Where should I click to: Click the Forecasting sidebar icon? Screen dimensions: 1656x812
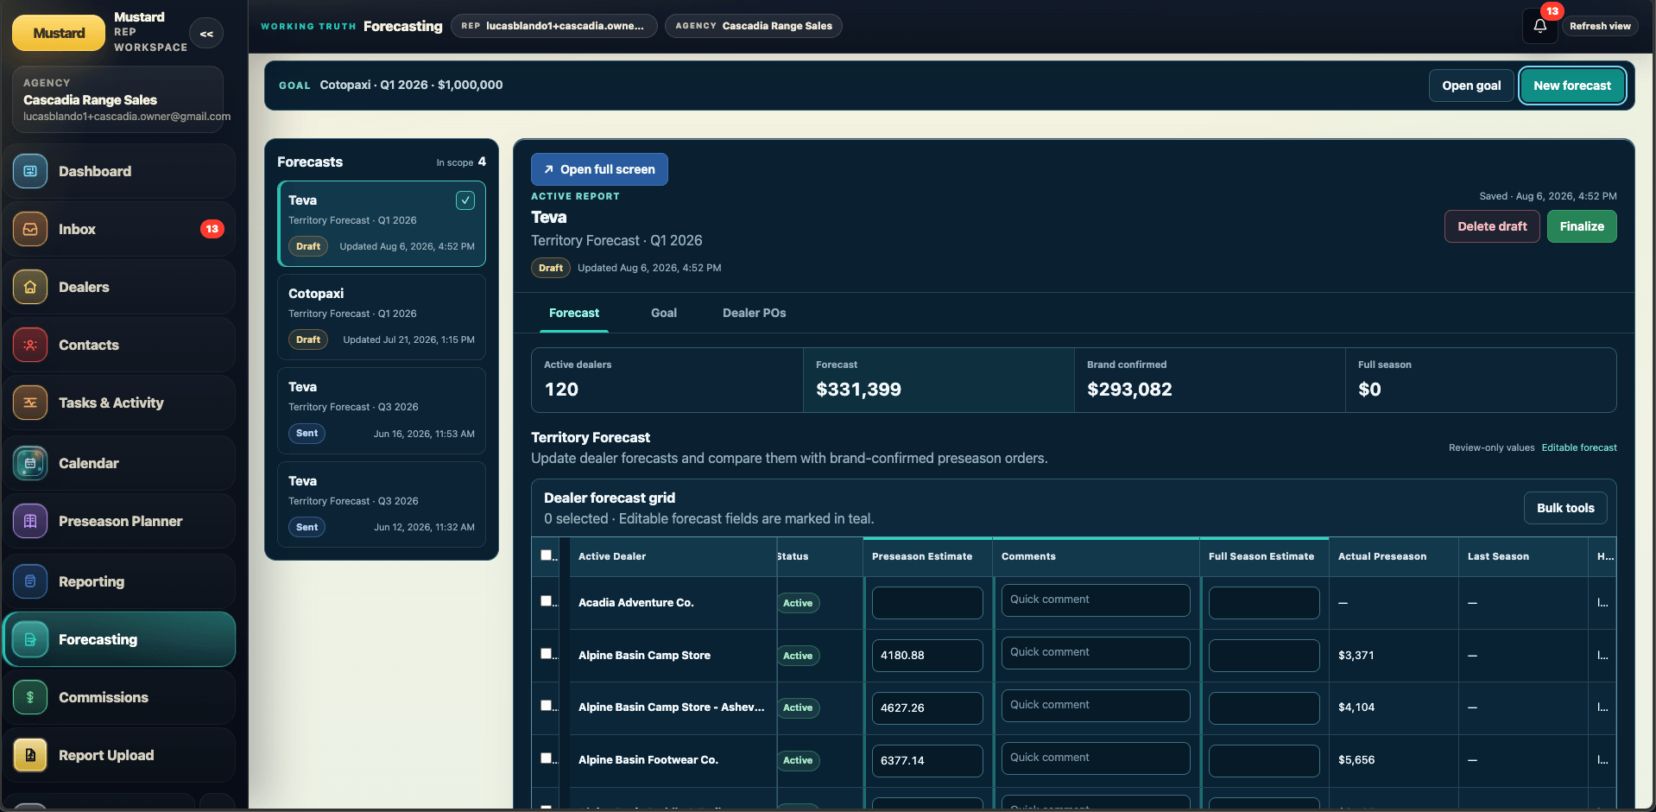tap(30, 639)
